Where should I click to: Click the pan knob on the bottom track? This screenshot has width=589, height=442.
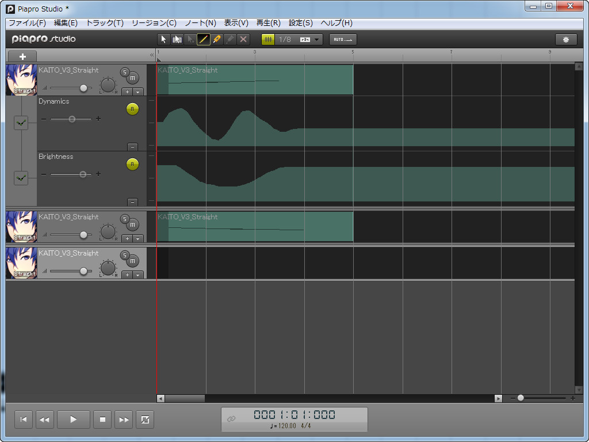[x=108, y=268]
